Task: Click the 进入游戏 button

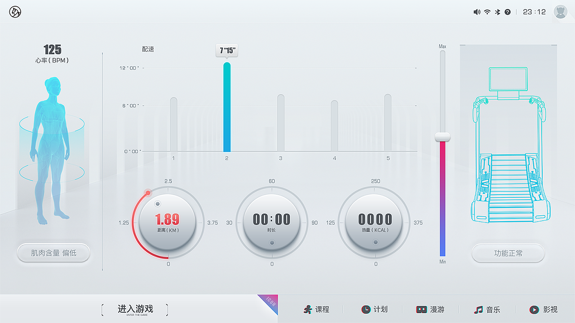Action: tap(135, 310)
